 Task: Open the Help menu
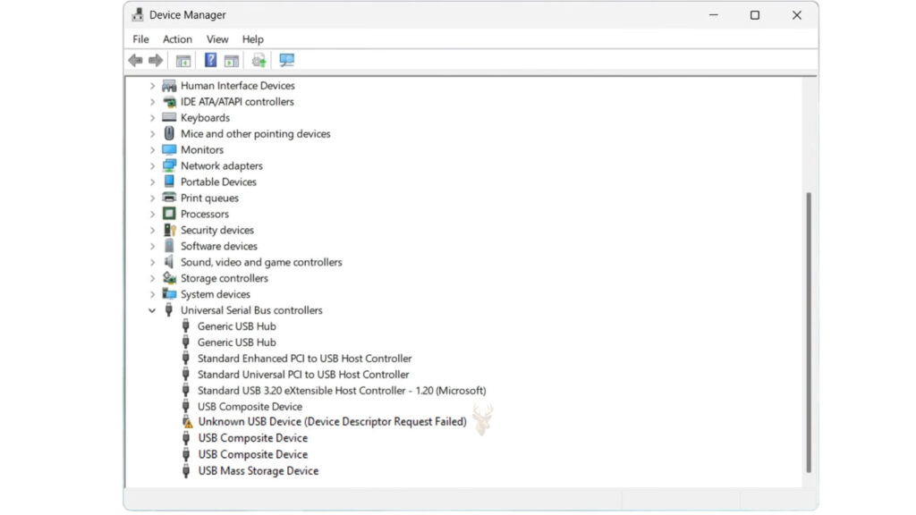(253, 39)
